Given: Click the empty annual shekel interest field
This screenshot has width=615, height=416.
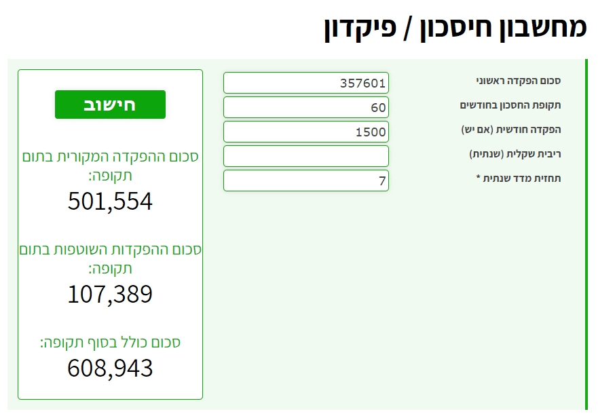Looking at the screenshot, I should 305,156.
